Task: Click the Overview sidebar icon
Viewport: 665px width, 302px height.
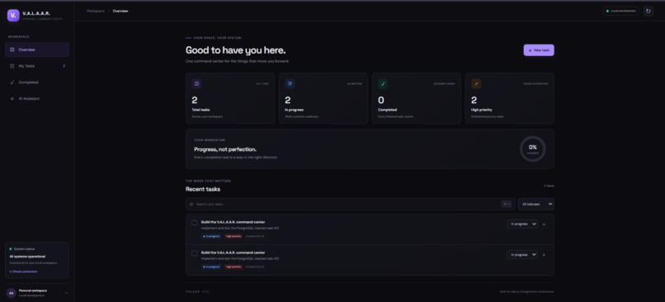Action: 12,50
